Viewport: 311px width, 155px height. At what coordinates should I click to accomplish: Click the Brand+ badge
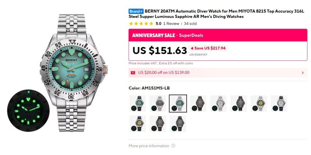136,11
